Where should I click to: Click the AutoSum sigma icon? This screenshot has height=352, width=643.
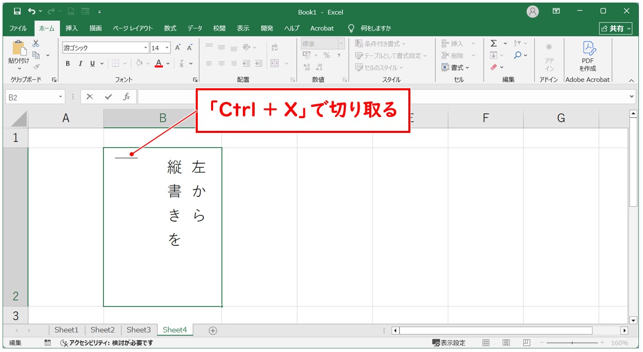493,44
